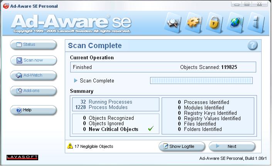Click the Lavasoft logo
Viewport: 272px width, 166px height.
tap(22, 158)
